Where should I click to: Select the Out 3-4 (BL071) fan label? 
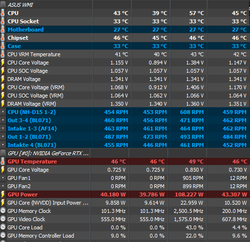pos(29,120)
